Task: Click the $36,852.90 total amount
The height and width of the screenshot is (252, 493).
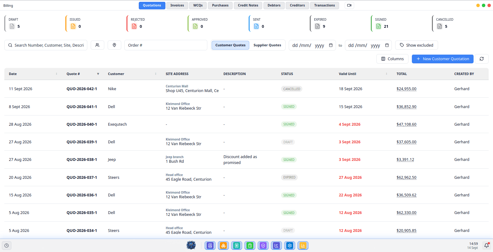Action: 406,107
